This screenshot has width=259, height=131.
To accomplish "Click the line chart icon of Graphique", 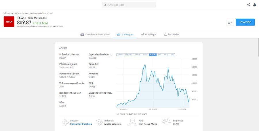I will 142,34.
